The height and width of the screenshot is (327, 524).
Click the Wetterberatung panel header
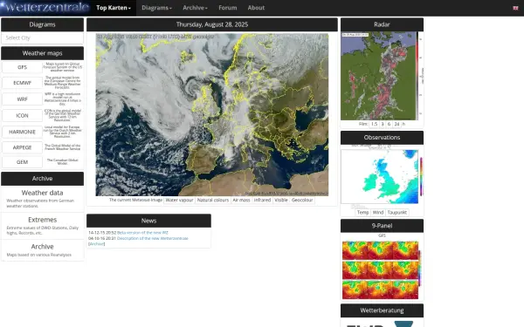[x=382, y=310]
